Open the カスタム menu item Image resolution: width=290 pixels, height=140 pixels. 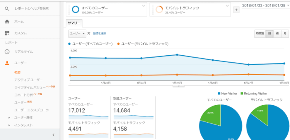[x=20, y=33]
